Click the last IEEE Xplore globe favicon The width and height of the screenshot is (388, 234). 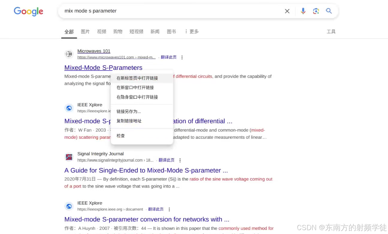tap(69, 206)
